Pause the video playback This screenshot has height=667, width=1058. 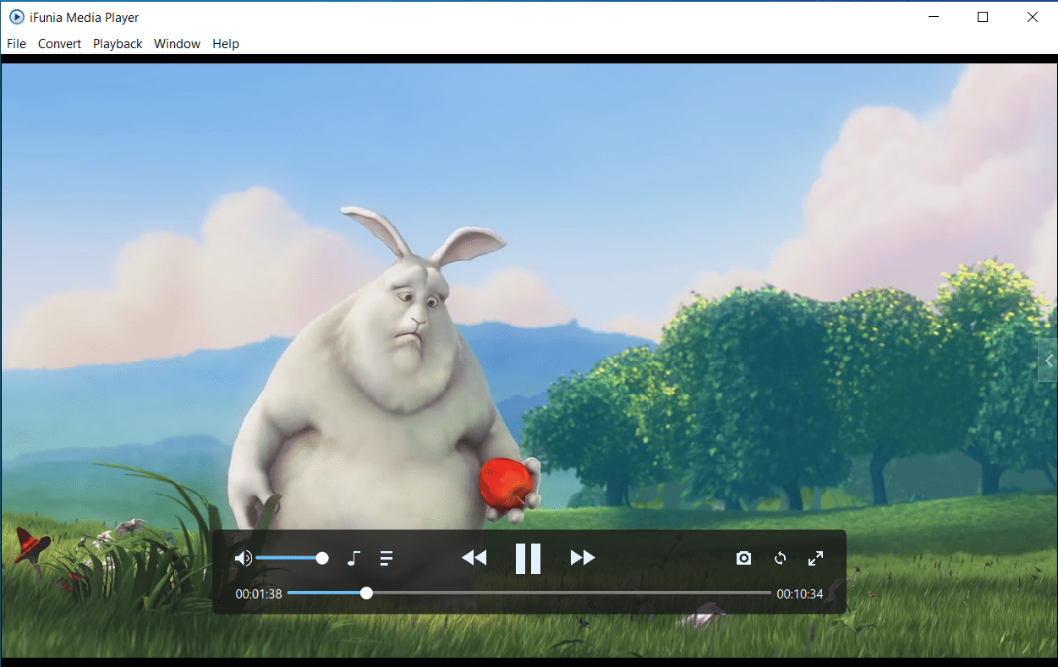coord(528,559)
